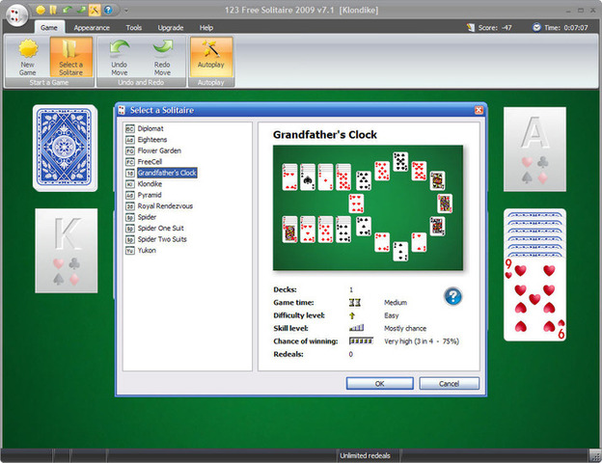Screen dimensions: 602x463
Task: Click the Chance of winning meter icon
Action: 361,340
